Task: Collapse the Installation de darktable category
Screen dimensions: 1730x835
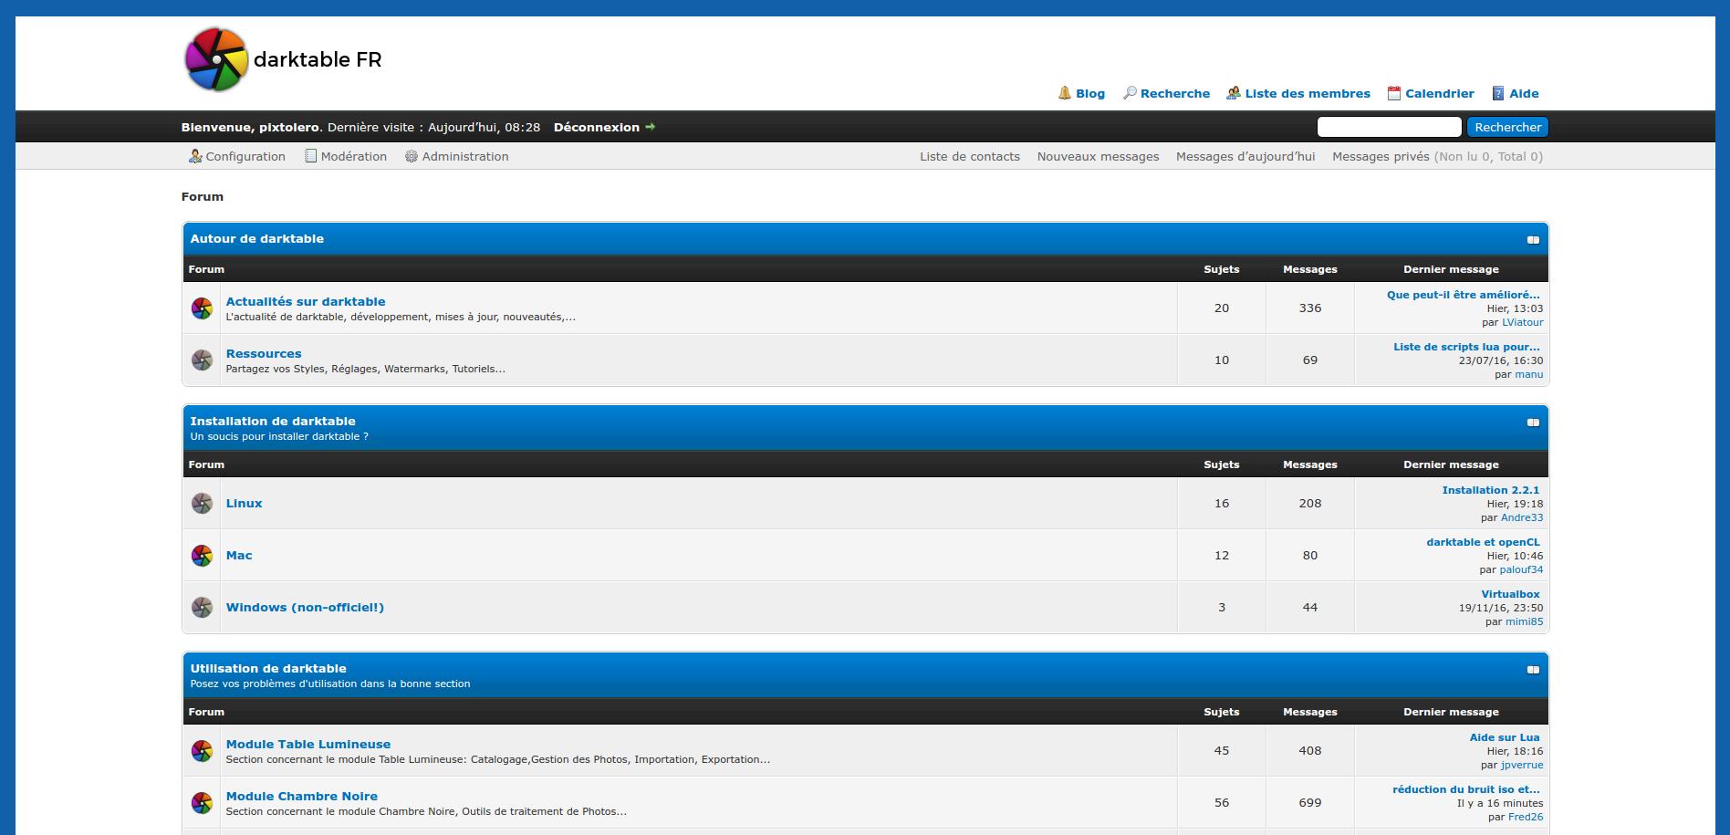Action: [x=1533, y=423]
